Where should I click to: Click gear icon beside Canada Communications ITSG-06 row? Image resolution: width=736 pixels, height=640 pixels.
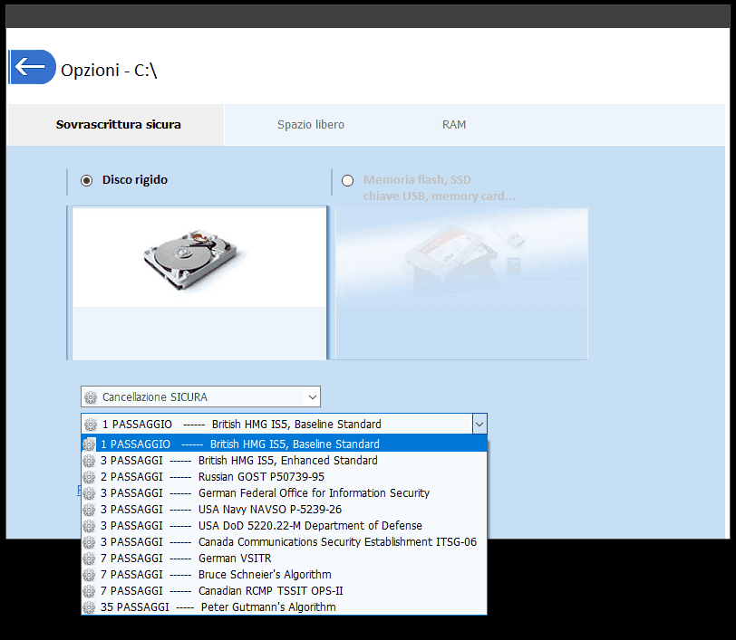[x=89, y=542]
